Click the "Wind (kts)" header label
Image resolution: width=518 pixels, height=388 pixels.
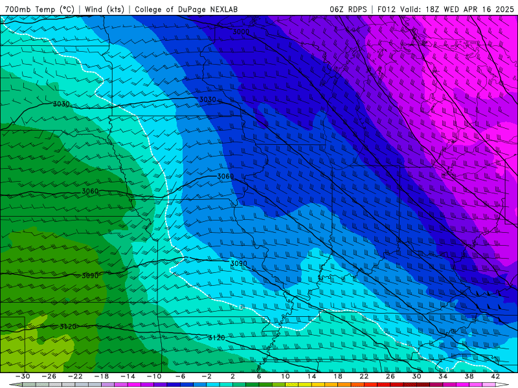pyautogui.click(x=104, y=9)
